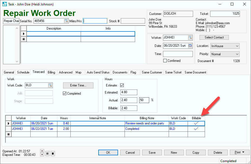Pause the elapsed time timer

point(47,153)
